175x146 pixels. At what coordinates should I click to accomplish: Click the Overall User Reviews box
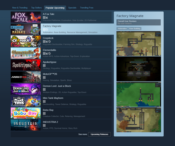pos(139,22)
